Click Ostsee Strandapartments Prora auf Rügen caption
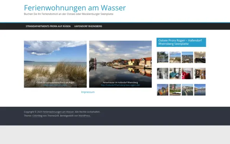Image resolution: width=230 pixels, height=144 pixels. 55,83
